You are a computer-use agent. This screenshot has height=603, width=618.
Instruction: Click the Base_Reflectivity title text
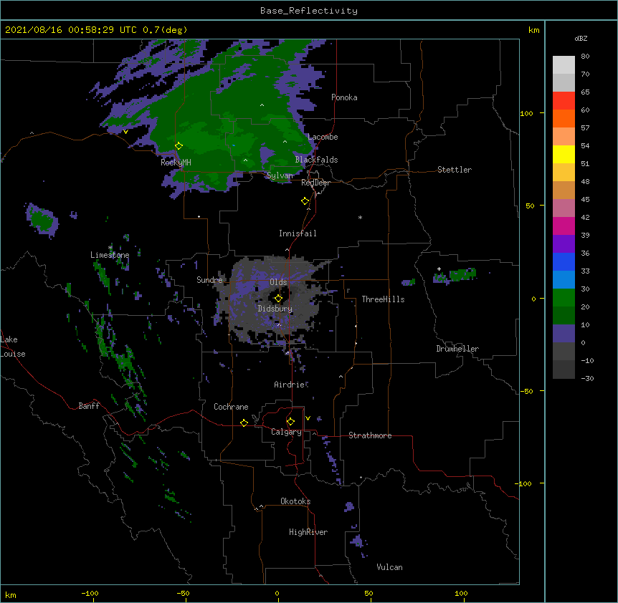[309, 11]
